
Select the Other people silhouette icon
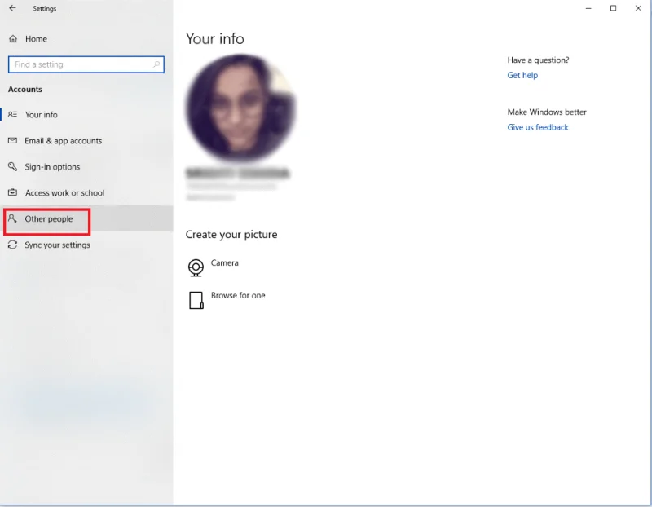(13, 218)
